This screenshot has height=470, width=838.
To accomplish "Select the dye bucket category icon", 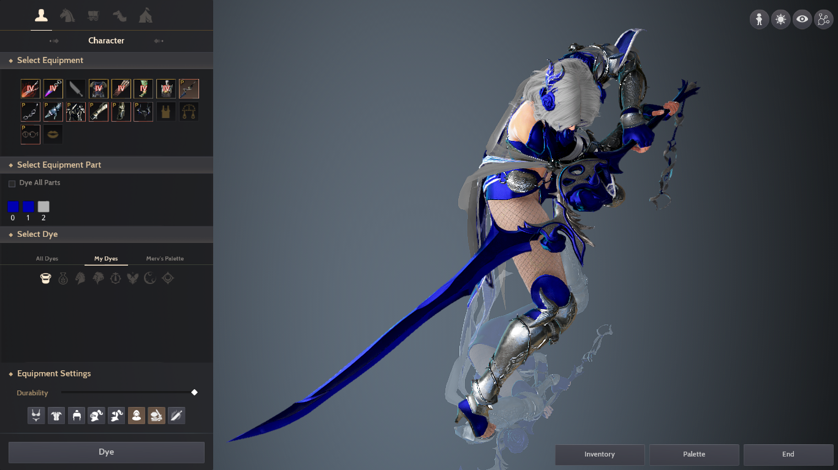I will (47, 278).
